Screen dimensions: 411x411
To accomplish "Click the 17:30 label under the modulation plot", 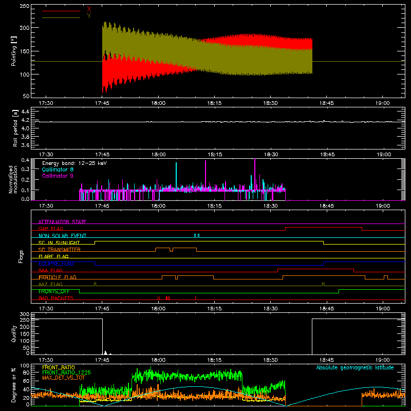I will tap(46, 206).
